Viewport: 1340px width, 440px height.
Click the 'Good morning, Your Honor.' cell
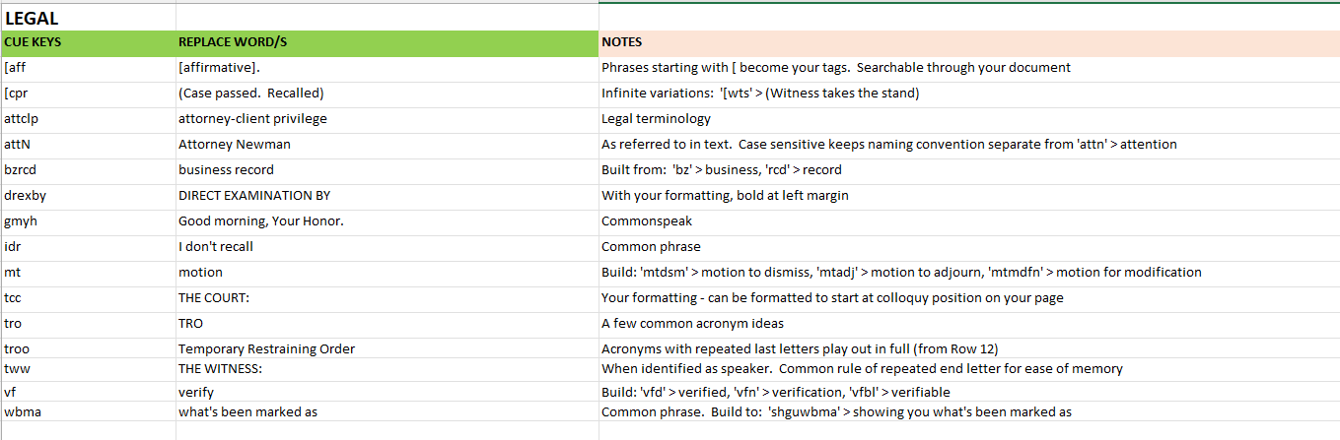(387, 222)
